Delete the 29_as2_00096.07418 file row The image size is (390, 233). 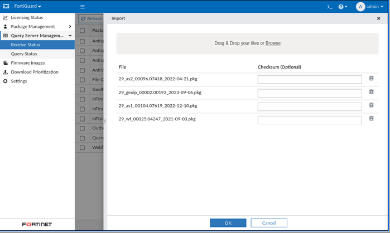[372, 78]
